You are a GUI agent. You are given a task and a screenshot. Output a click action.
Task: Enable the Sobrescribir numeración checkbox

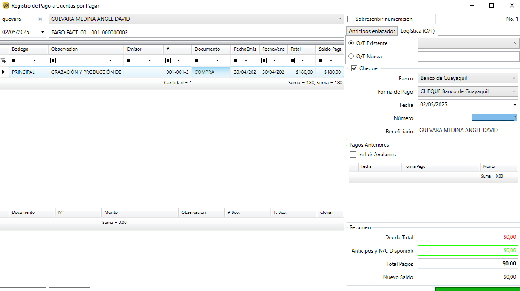tap(350, 19)
